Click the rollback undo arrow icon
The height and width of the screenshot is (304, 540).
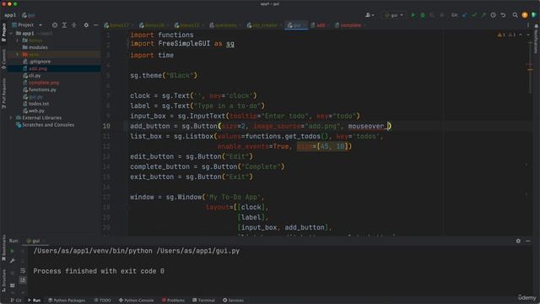coord(503,15)
